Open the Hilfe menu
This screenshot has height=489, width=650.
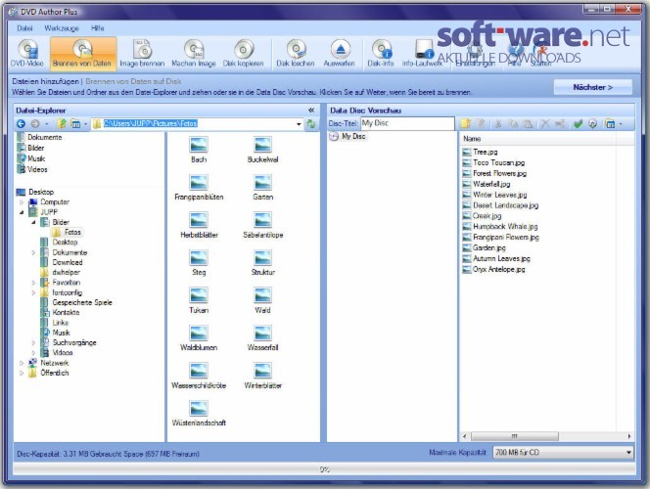98,28
